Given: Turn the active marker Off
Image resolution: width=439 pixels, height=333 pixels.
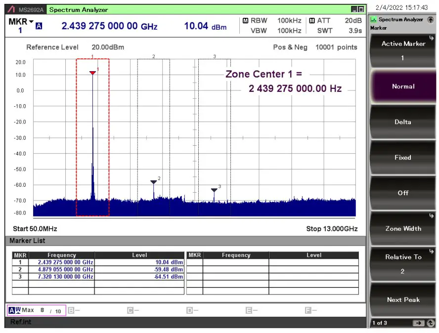Looking at the screenshot, I should pos(403,193).
